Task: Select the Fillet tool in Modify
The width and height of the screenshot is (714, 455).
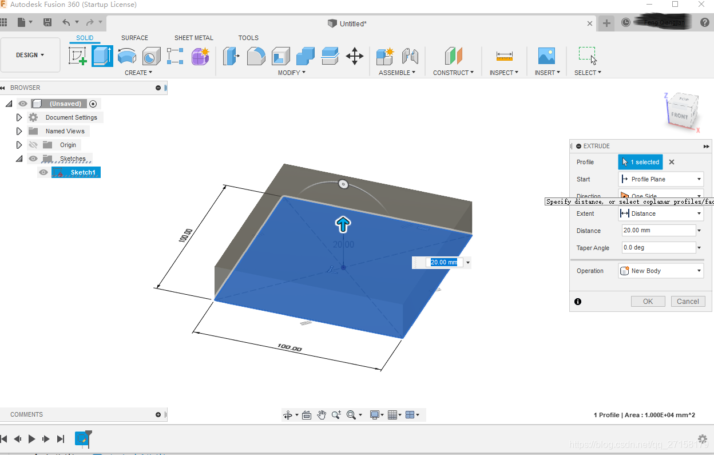Action: tap(256, 56)
